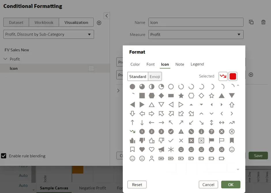This screenshot has height=193, width=271.
Task: Choose the green downward trend arrow icon
Action: [x=132, y=132]
